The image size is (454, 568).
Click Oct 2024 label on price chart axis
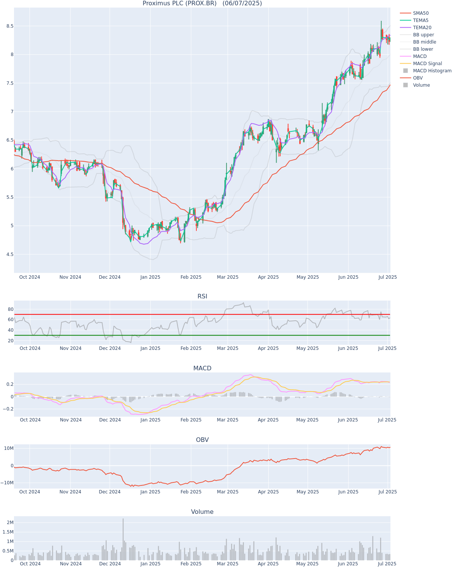(30, 277)
